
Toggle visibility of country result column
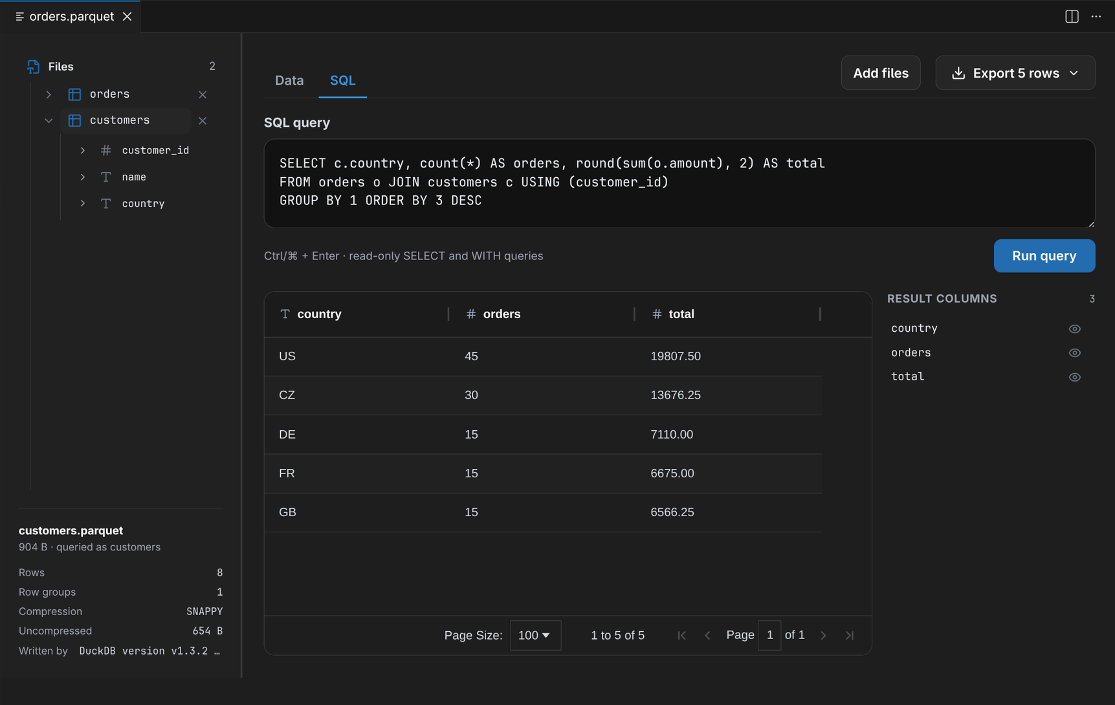point(1074,329)
